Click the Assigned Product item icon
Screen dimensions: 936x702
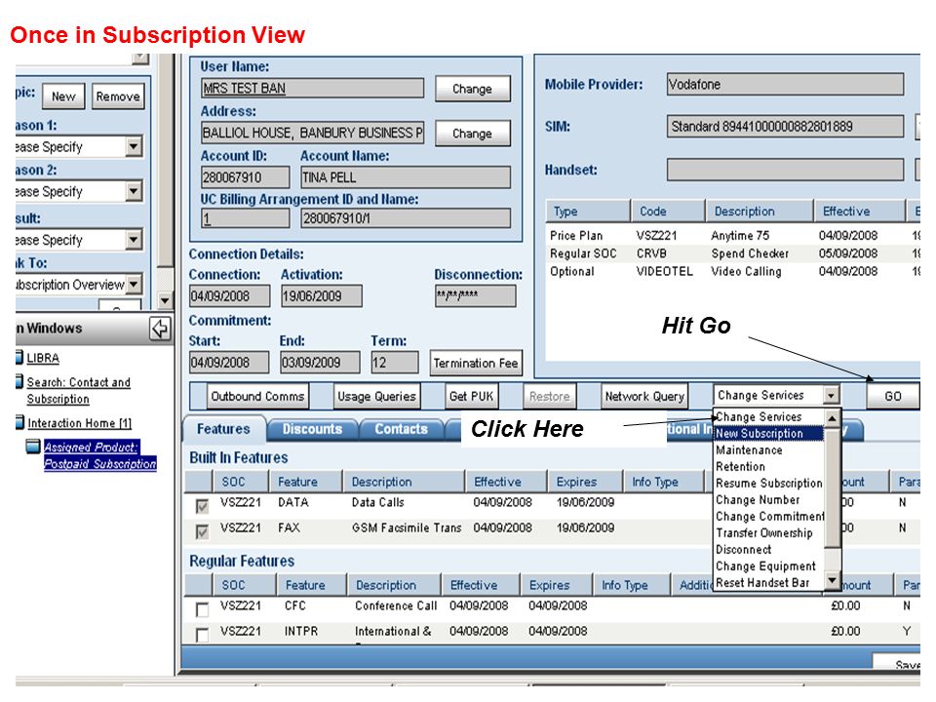click(x=33, y=446)
